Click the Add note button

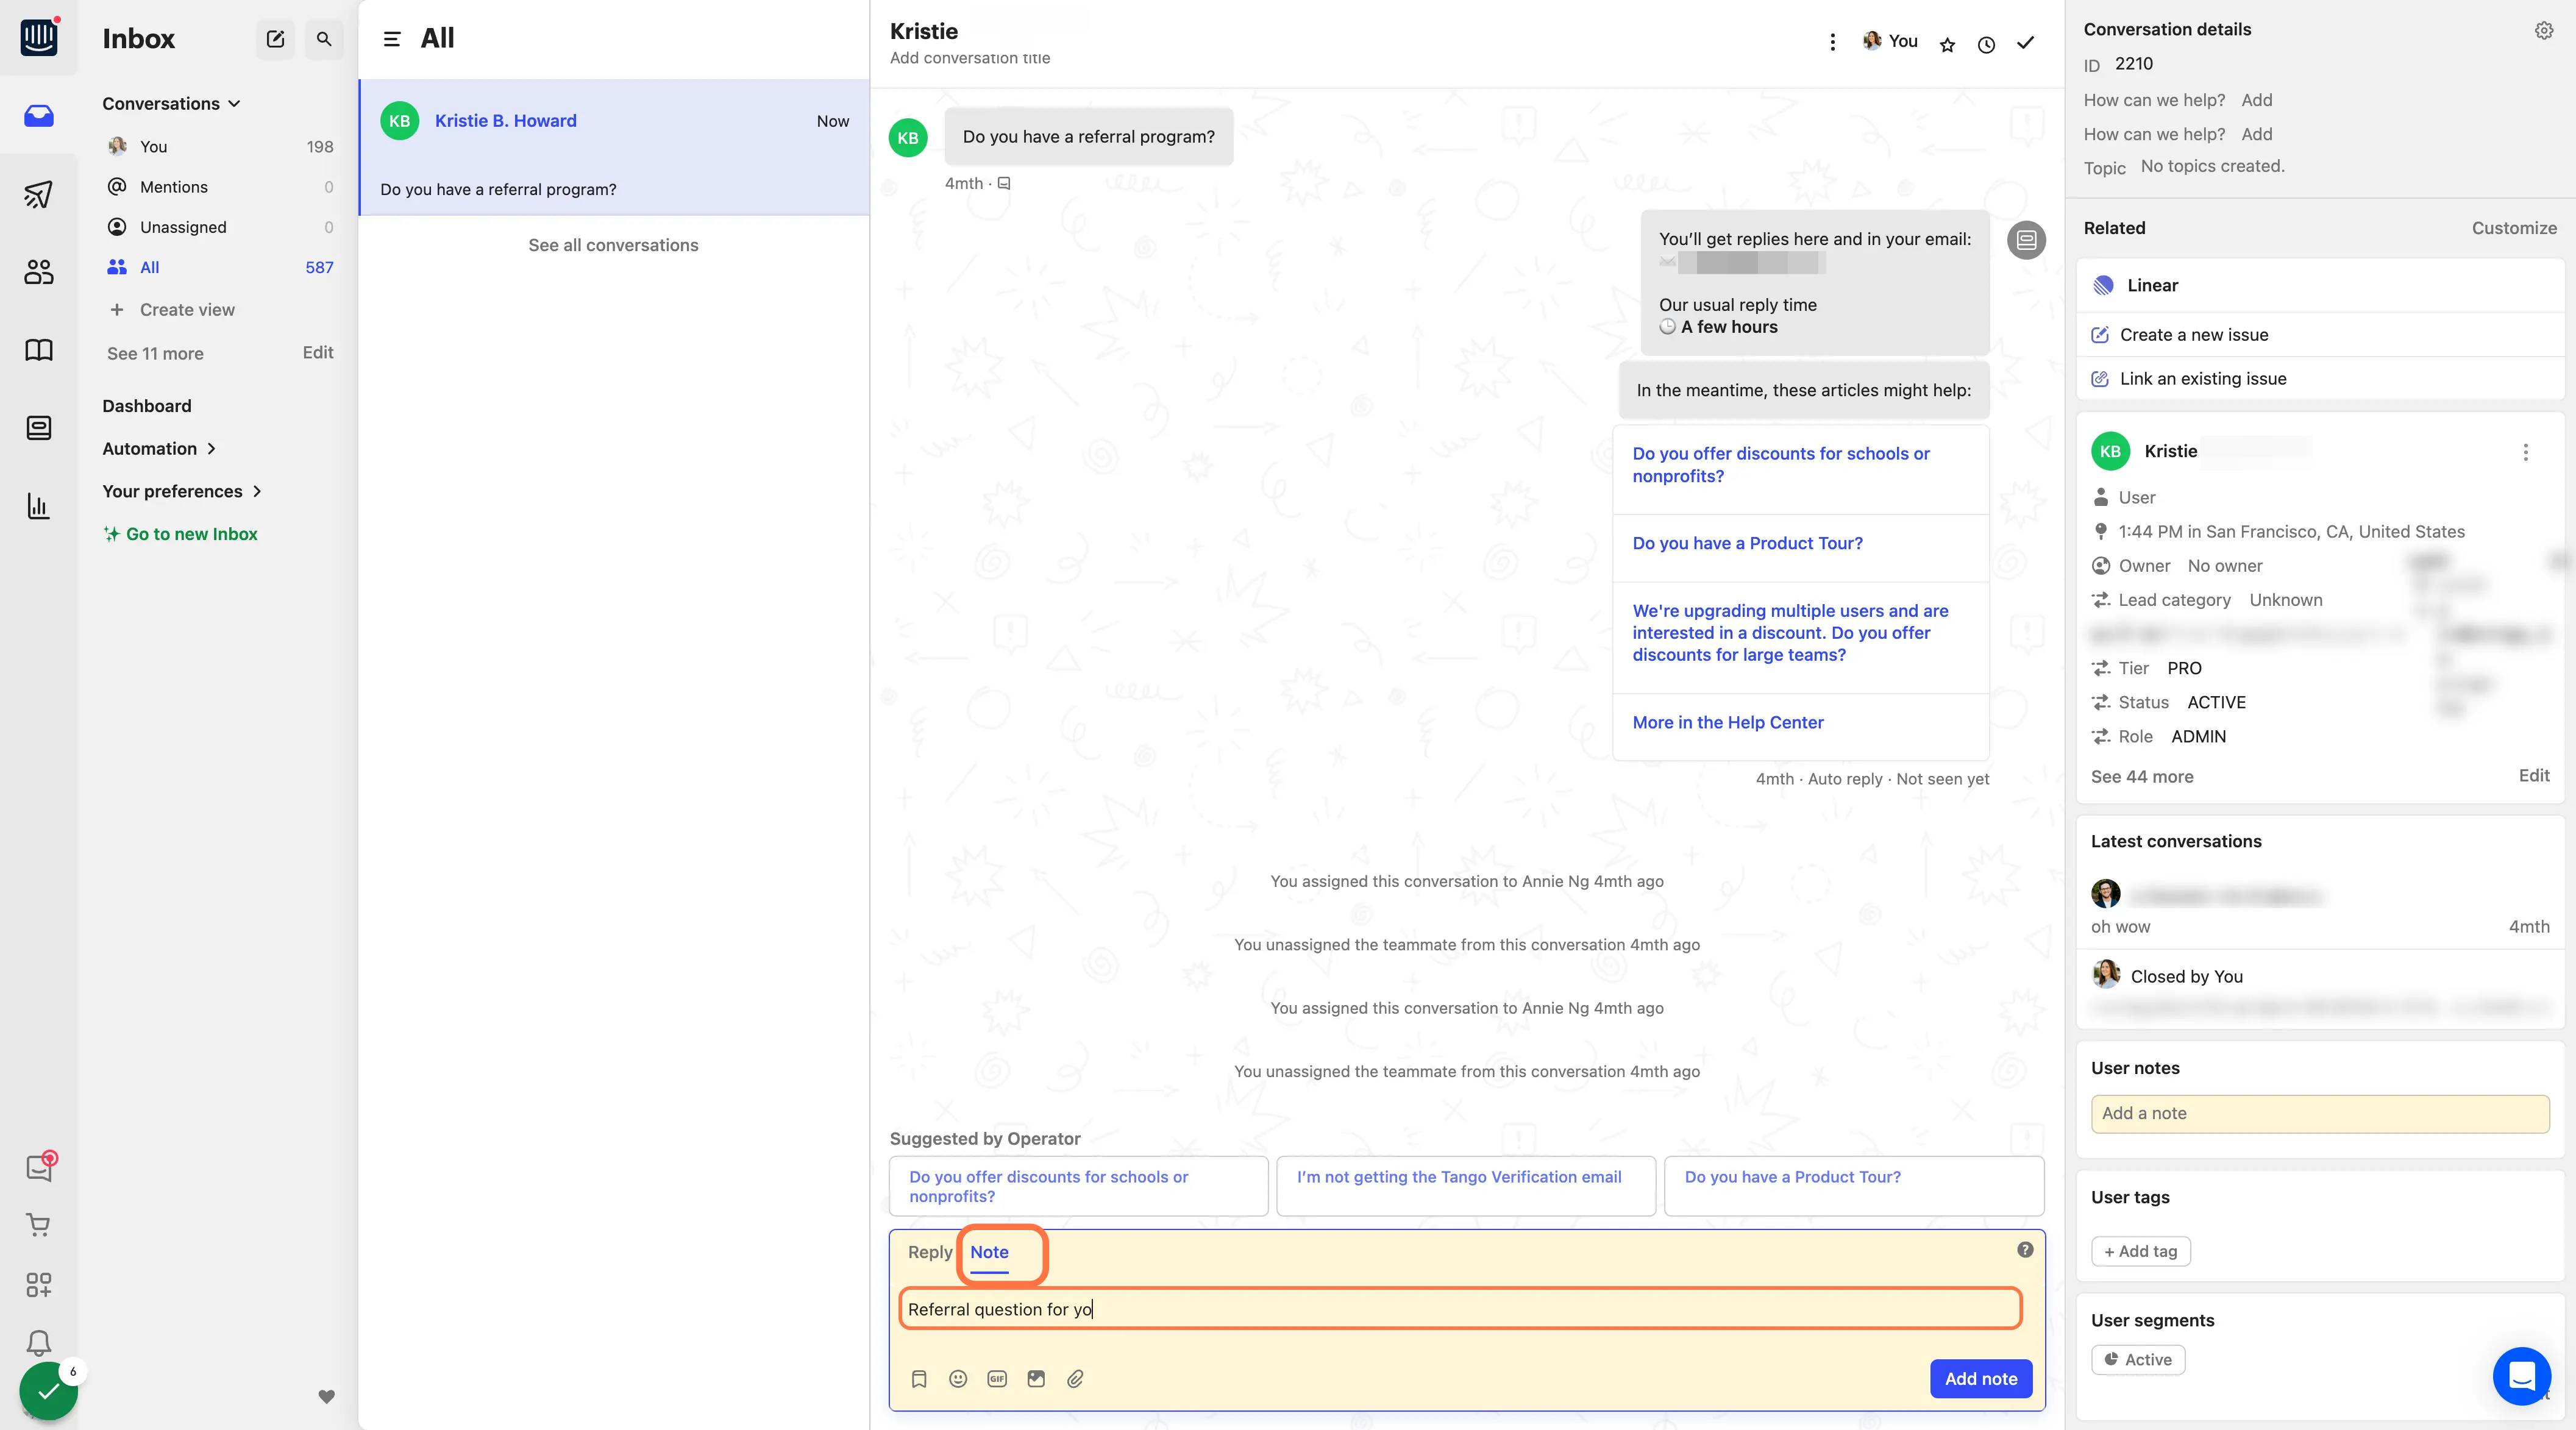pyautogui.click(x=1980, y=1379)
